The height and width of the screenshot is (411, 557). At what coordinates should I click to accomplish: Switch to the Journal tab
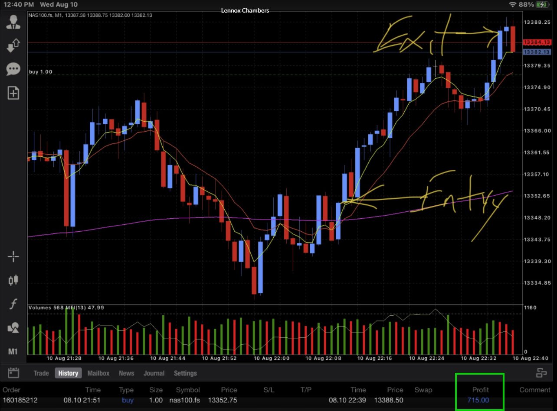pos(154,373)
